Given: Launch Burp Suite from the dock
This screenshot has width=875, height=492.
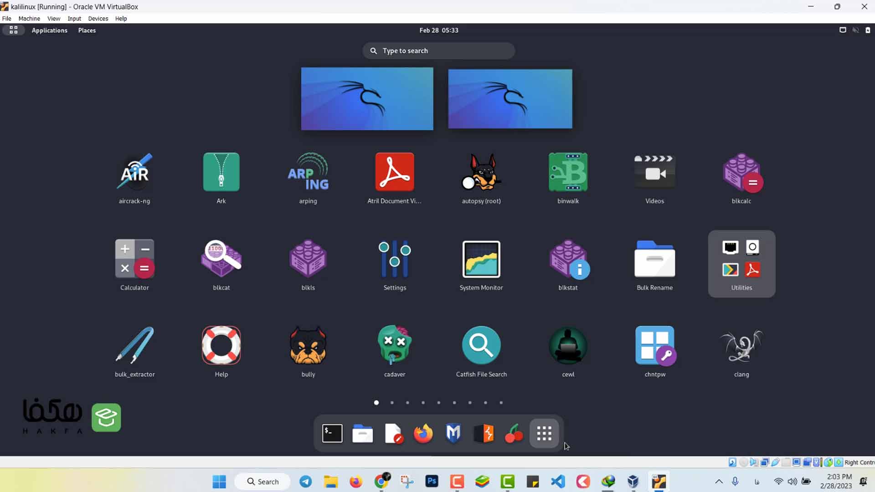Looking at the screenshot, I should [x=484, y=433].
